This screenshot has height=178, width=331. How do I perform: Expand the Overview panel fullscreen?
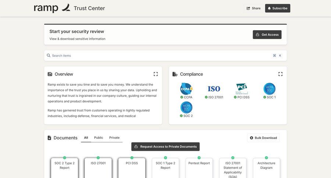point(156,74)
